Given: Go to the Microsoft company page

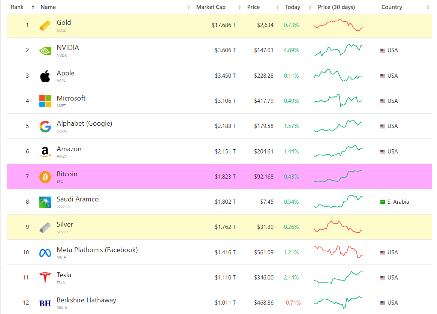Looking at the screenshot, I should click(71, 98).
